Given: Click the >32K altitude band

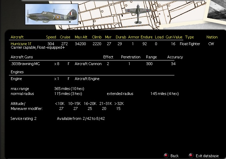Looking at the screenshot, I should point(119,104).
